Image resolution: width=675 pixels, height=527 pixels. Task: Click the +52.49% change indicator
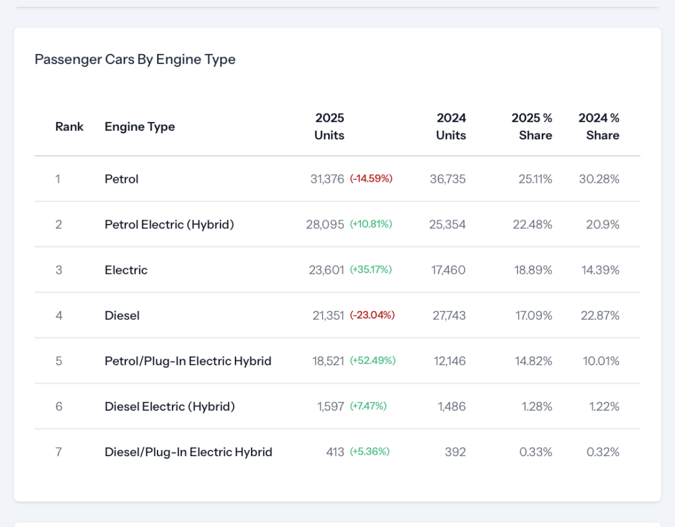tap(372, 360)
